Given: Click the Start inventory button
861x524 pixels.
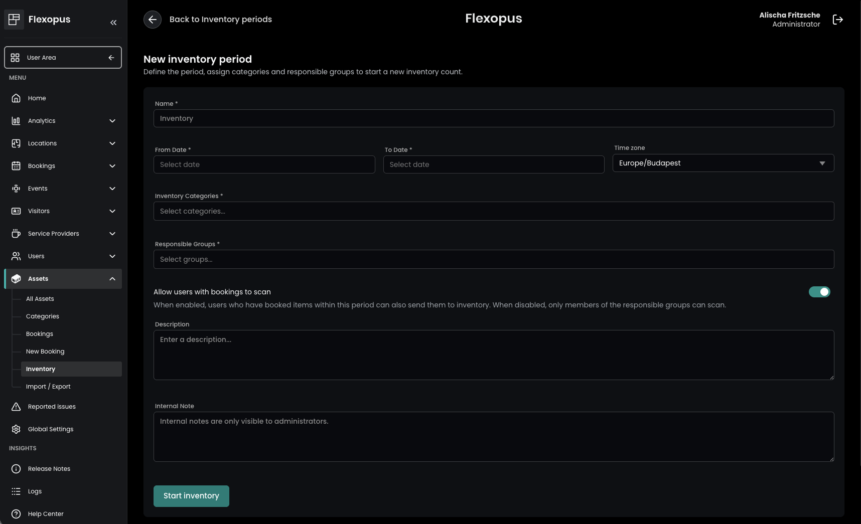Looking at the screenshot, I should click(x=191, y=496).
